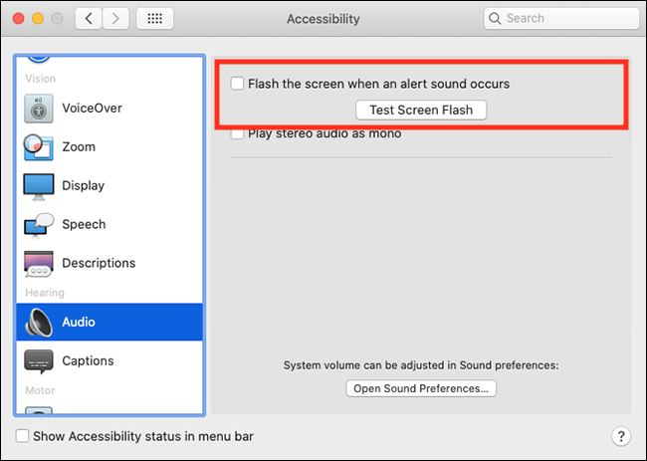Select Captions label in the sidebar list
This screenshot has width=647, height=461.
pyautogui.click(x=88, y=360)
